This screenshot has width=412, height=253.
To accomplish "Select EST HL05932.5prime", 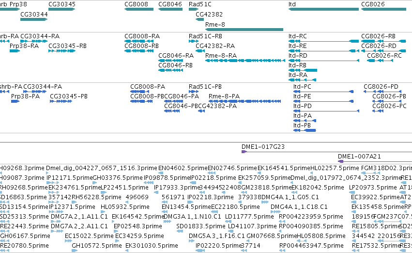I will pos(103,212).
